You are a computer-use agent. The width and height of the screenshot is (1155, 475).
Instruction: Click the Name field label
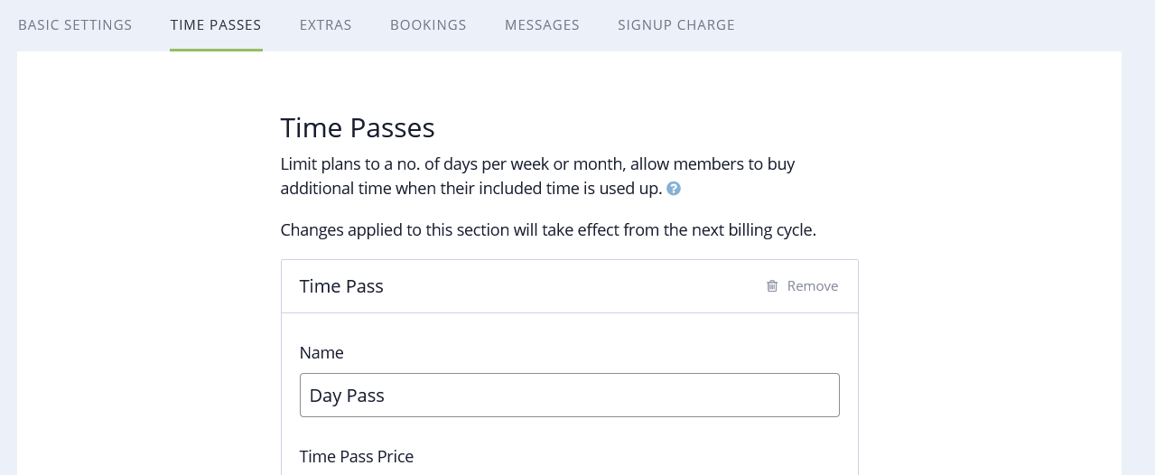[321, 353]
